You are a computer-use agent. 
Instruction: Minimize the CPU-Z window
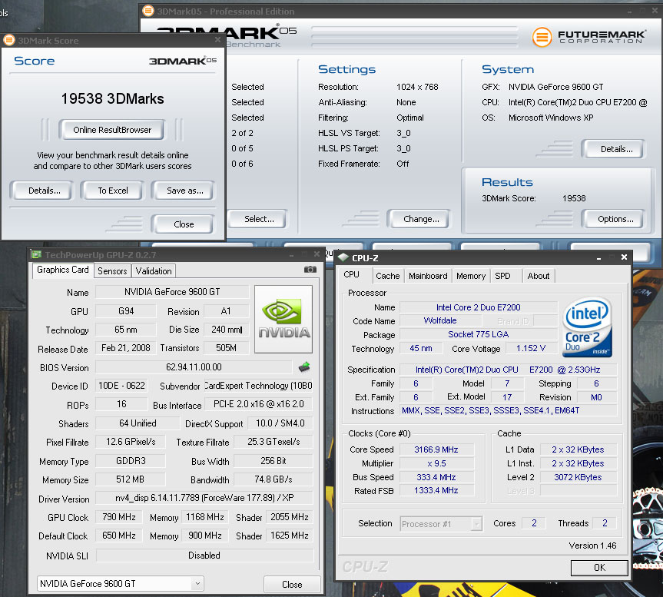(x=598, y=258)
